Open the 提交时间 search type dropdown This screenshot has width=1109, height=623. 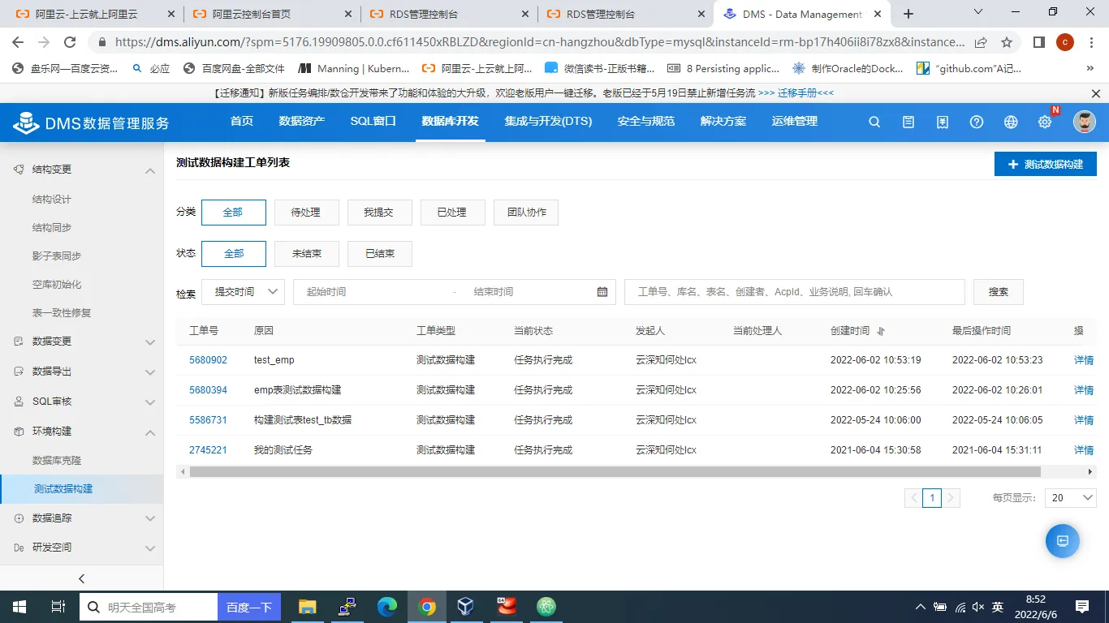point(244,292)
